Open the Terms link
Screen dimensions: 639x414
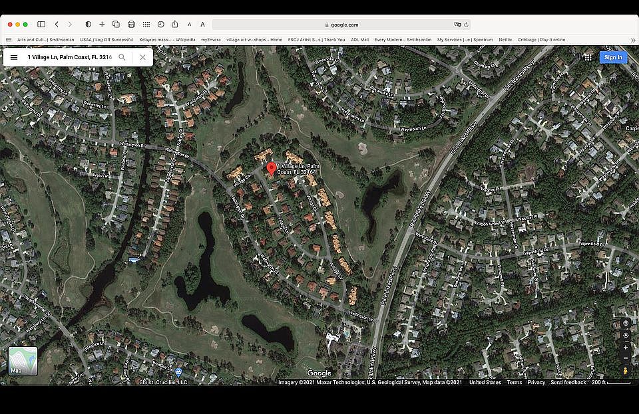coord(515,382)
